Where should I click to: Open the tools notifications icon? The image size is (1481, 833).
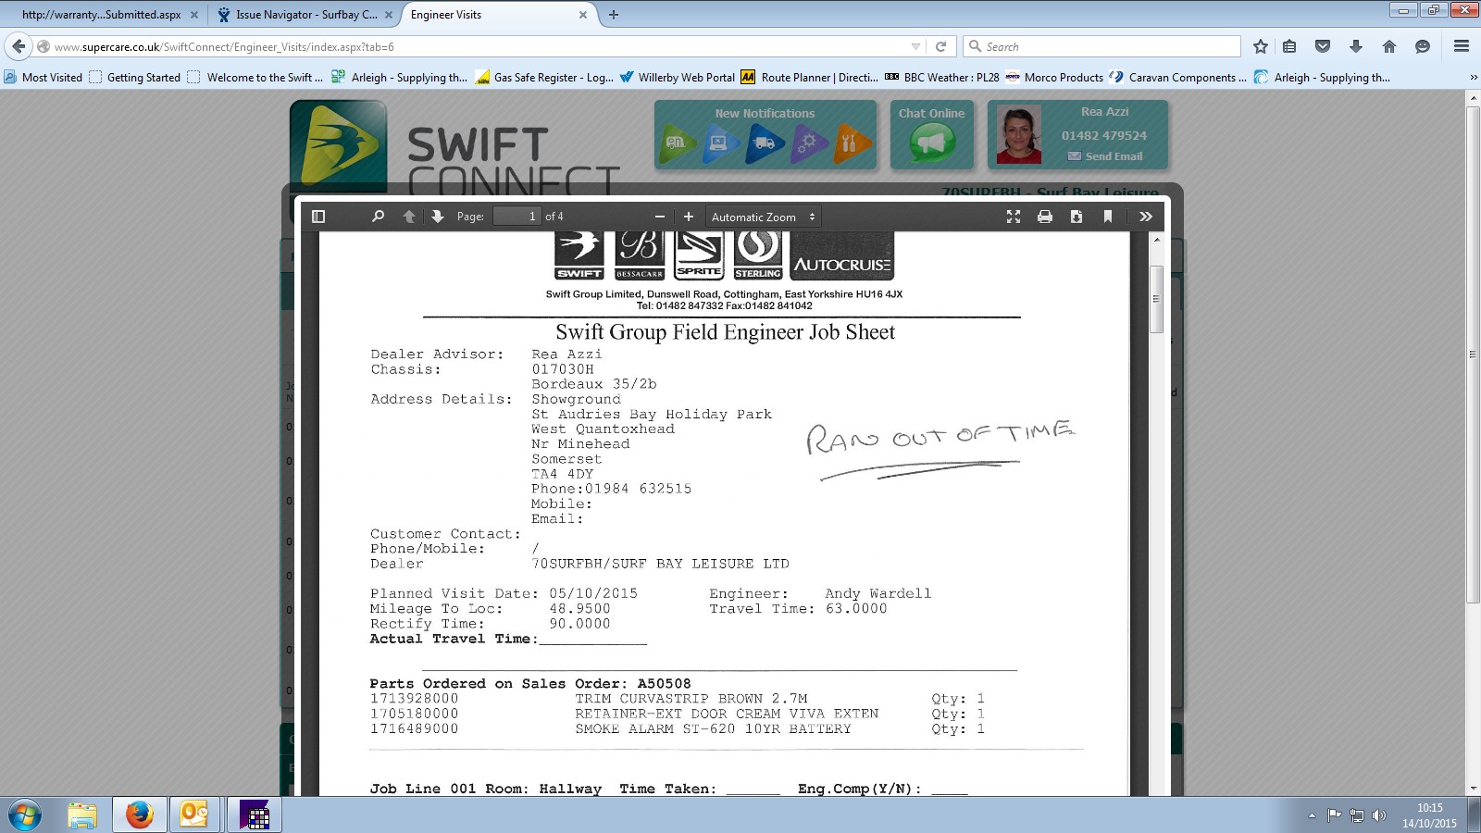click(853, 143)
